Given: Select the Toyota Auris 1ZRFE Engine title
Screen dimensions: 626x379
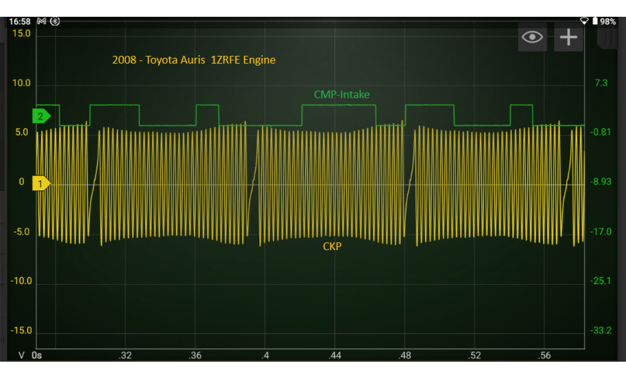Looking at the screenshot, I should click(x=194, y=60).
